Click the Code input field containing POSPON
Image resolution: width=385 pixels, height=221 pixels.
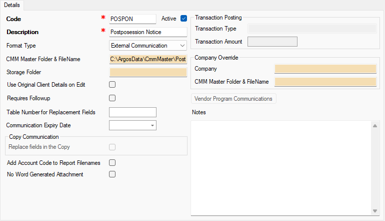click(x=132, y=19)
